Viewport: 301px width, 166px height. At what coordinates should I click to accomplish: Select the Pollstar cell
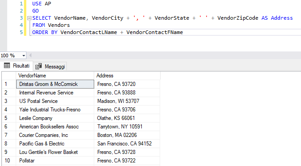[55, 161]
